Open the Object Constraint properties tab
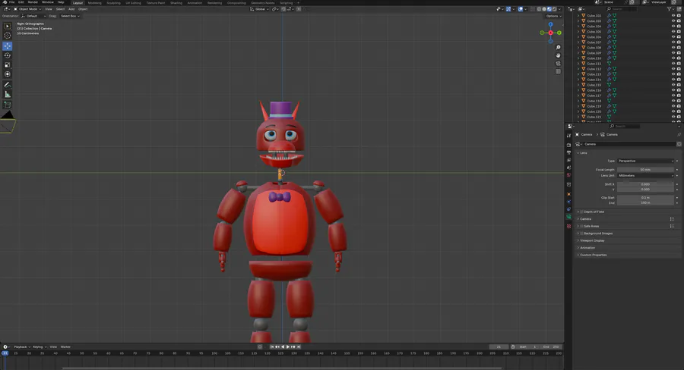The image size is (684, 370). tap(568, 209)
